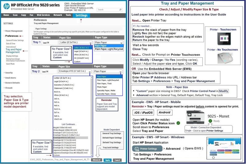
Task: Click the HP logo in the header
Action: [6, 6]
